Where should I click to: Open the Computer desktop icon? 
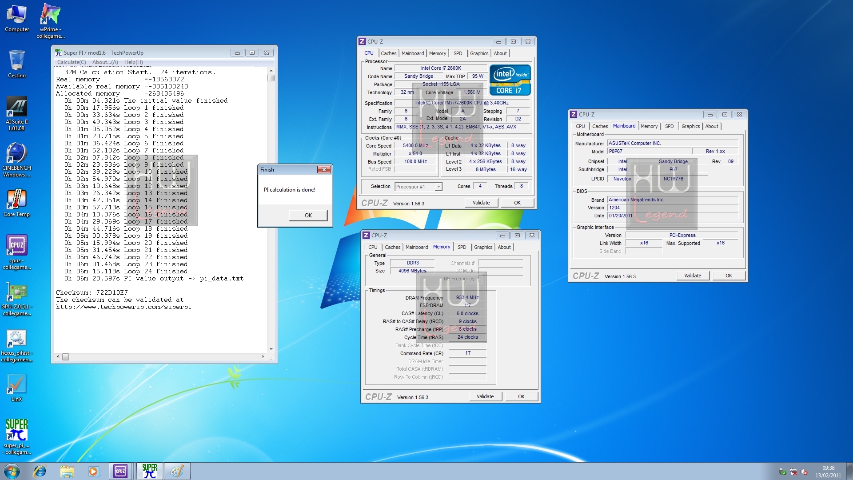pos(17,19)
